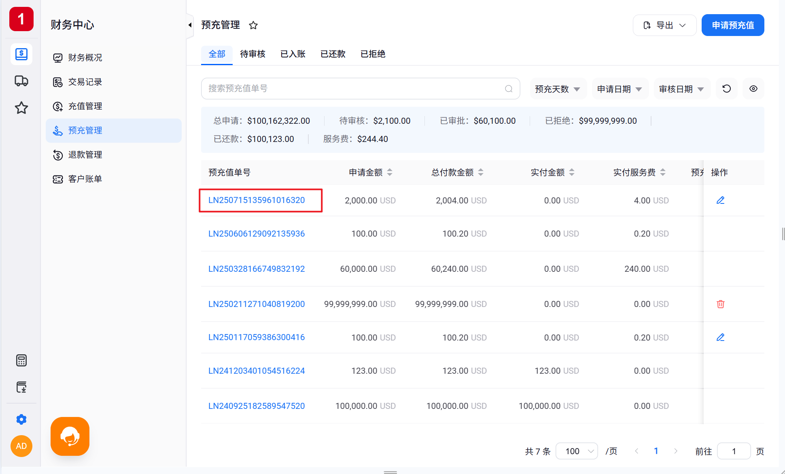The image size is (785, 474).
Task: Go to the next page arrow
Action: pyautogui.click(x=676, y=451)
